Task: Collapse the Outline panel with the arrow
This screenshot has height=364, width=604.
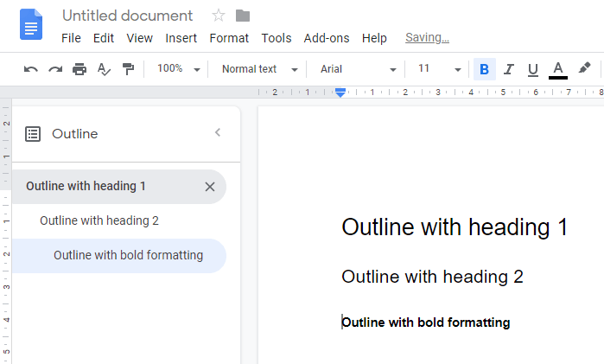Action: [218, 132]
